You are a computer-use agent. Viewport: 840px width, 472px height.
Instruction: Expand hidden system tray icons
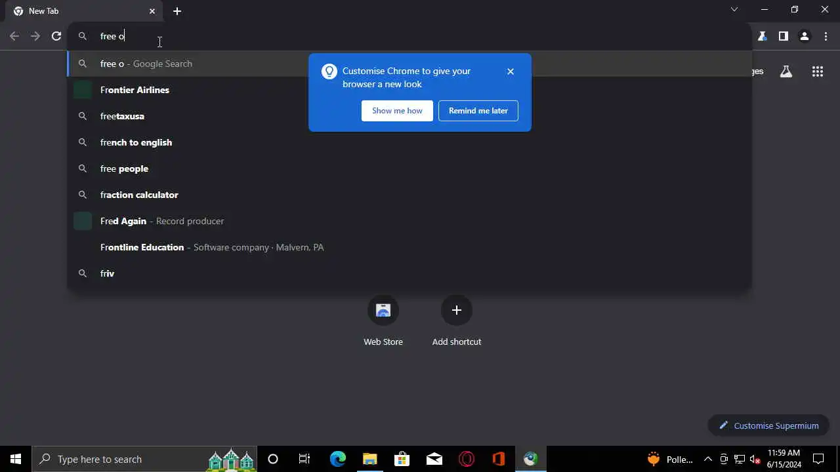pyautogui.click(x=707, y=459)
